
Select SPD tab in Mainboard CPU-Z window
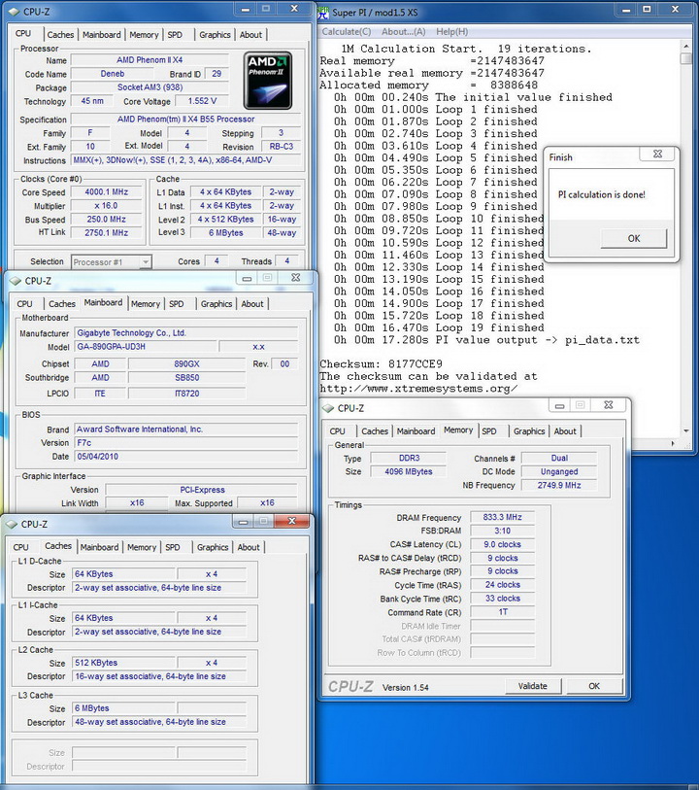point(177,304)
